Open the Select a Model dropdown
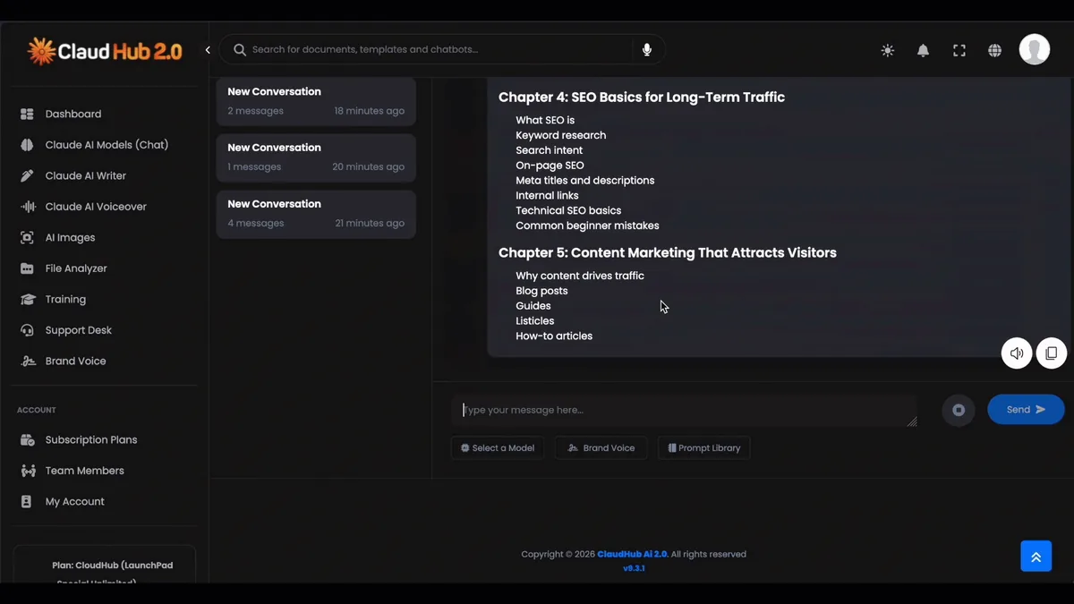Viewport: 1074px width, 604px height. (x=498, y=448)
